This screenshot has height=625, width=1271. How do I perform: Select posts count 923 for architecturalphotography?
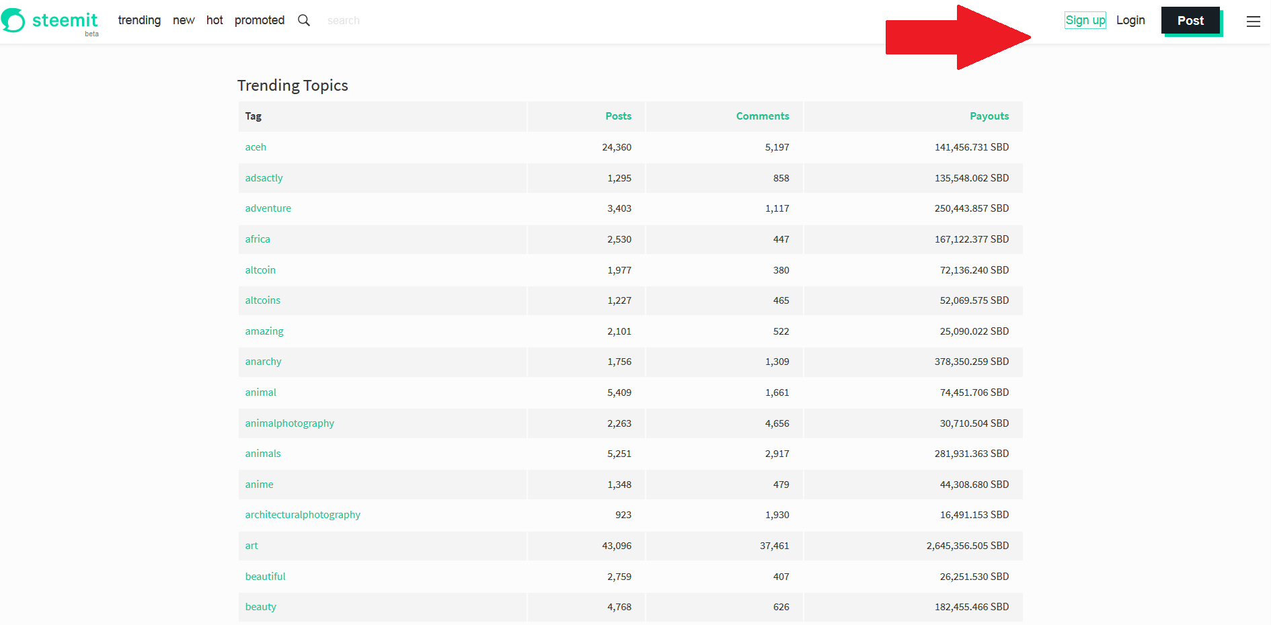coord(623,515)
